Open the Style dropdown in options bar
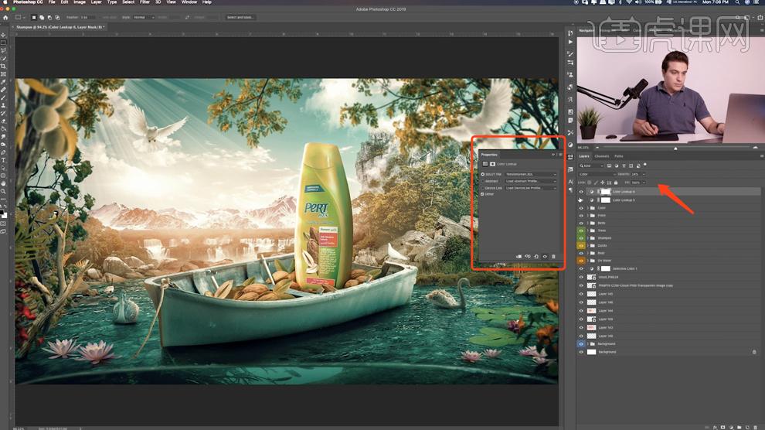The image size is (765, 430). click(x=144, y=17)
